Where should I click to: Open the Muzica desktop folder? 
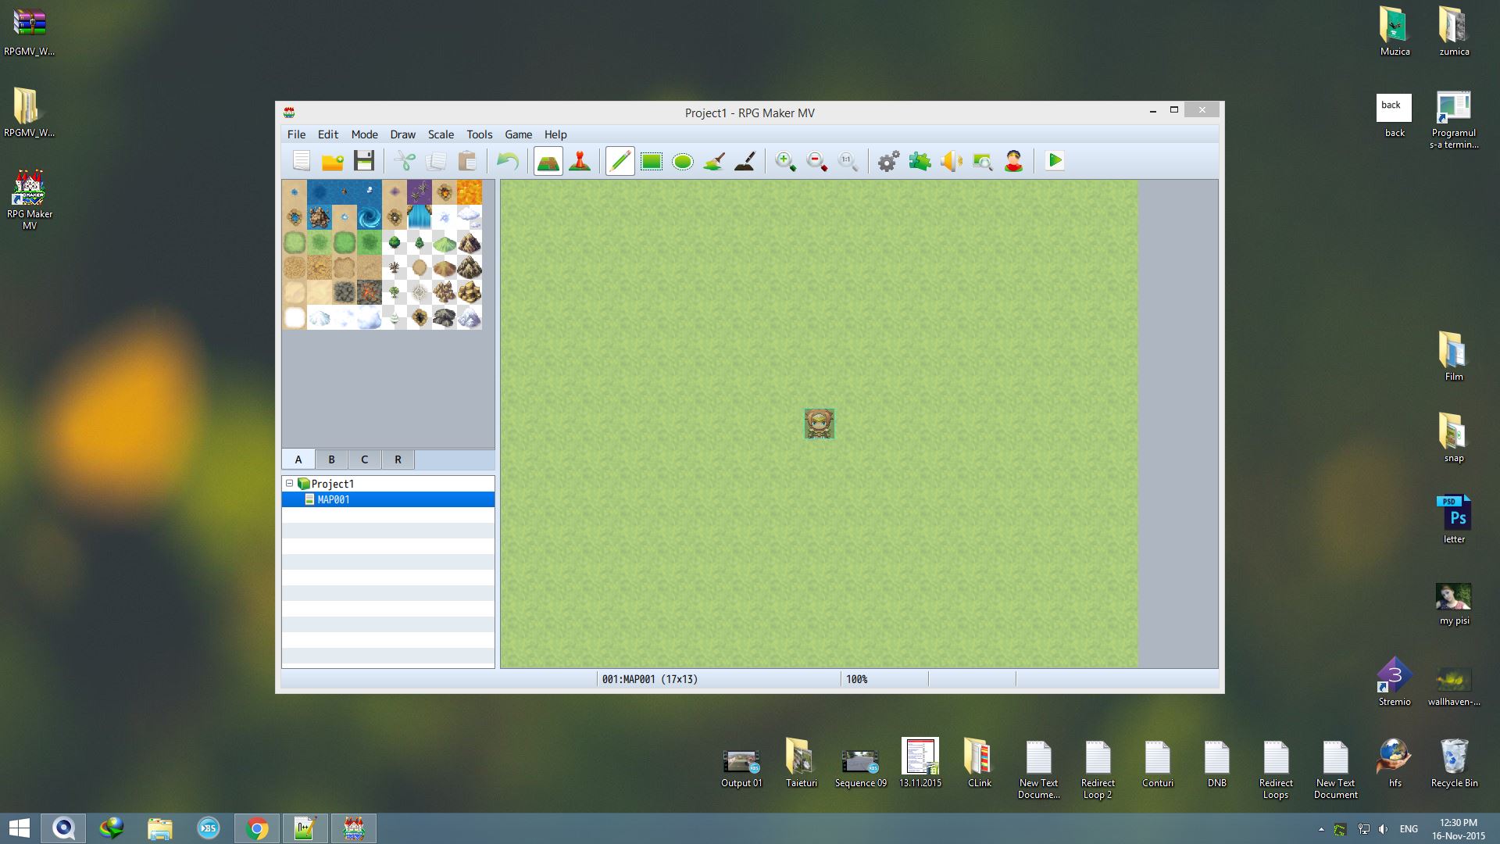(1395, 31)
